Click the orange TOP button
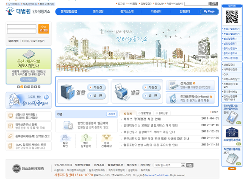The width and height of the screenshot is (244, 182). [x=232, y=168]
